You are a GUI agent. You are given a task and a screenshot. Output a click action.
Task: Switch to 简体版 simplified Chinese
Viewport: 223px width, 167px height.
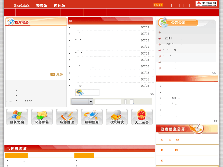pos(60,6)
